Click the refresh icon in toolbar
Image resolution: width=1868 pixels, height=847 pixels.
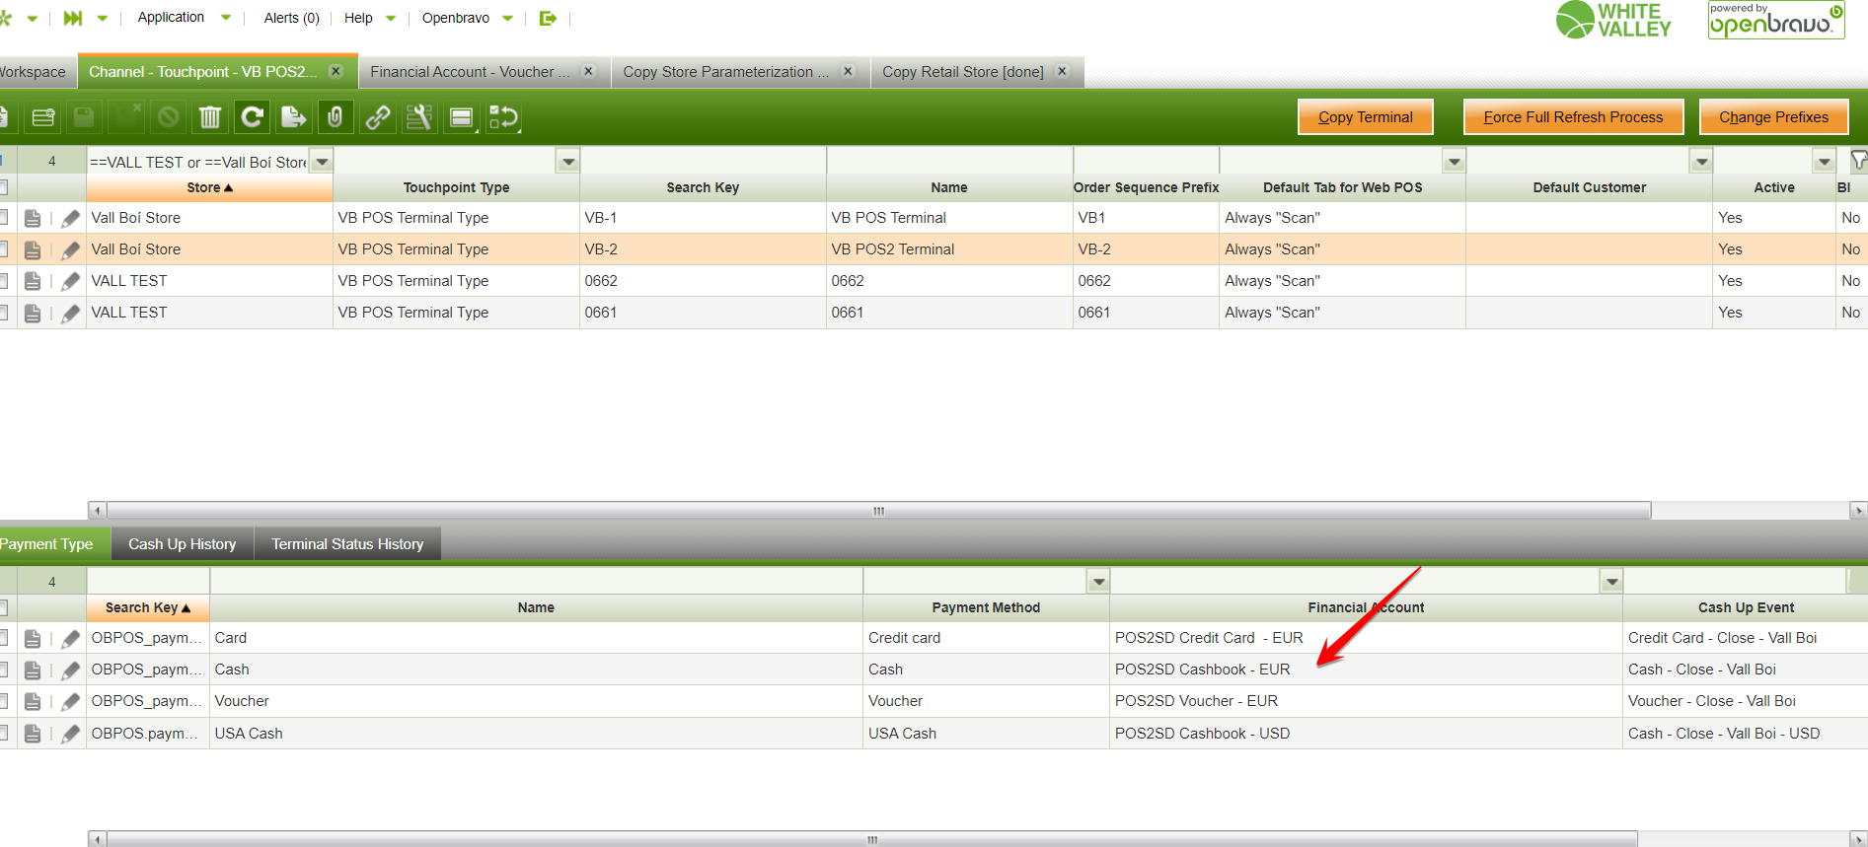click(x=253, y=118)
